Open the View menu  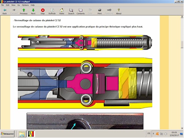pos(13,5)
